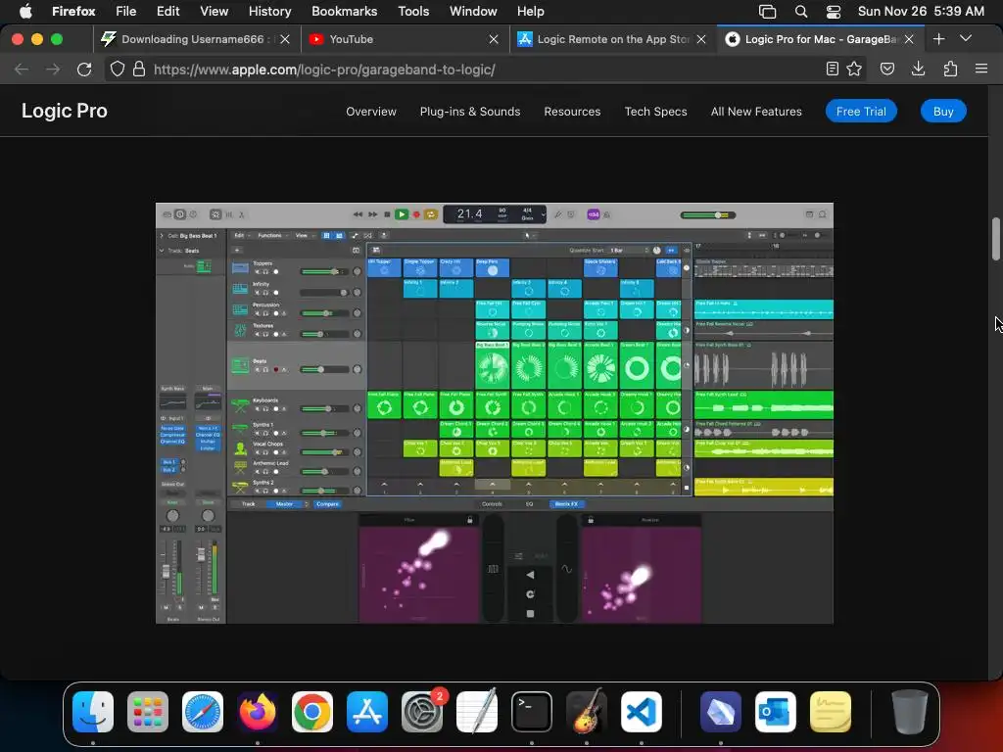Image resolution: width=1003 pixels, height=752 pixels.
Task: Launch Visual Studio Code from Dock
Action: (x=642, y=712)
